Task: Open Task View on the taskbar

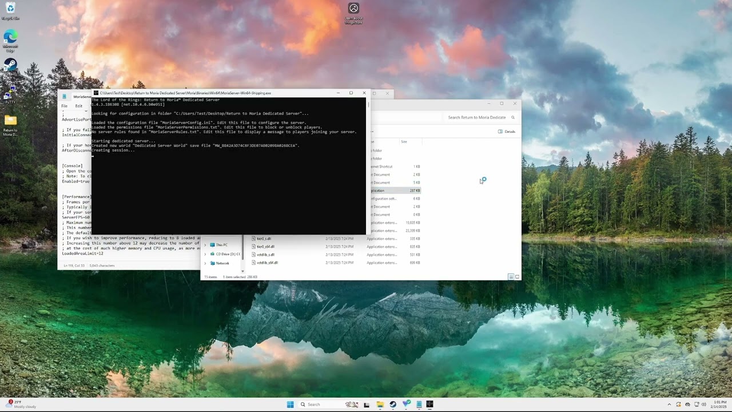Action: point(367,405)
